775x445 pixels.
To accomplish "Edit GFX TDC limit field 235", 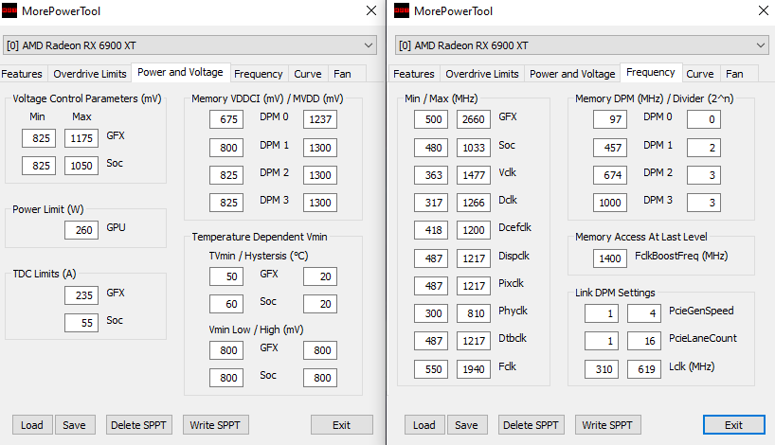I will [81, 295].
